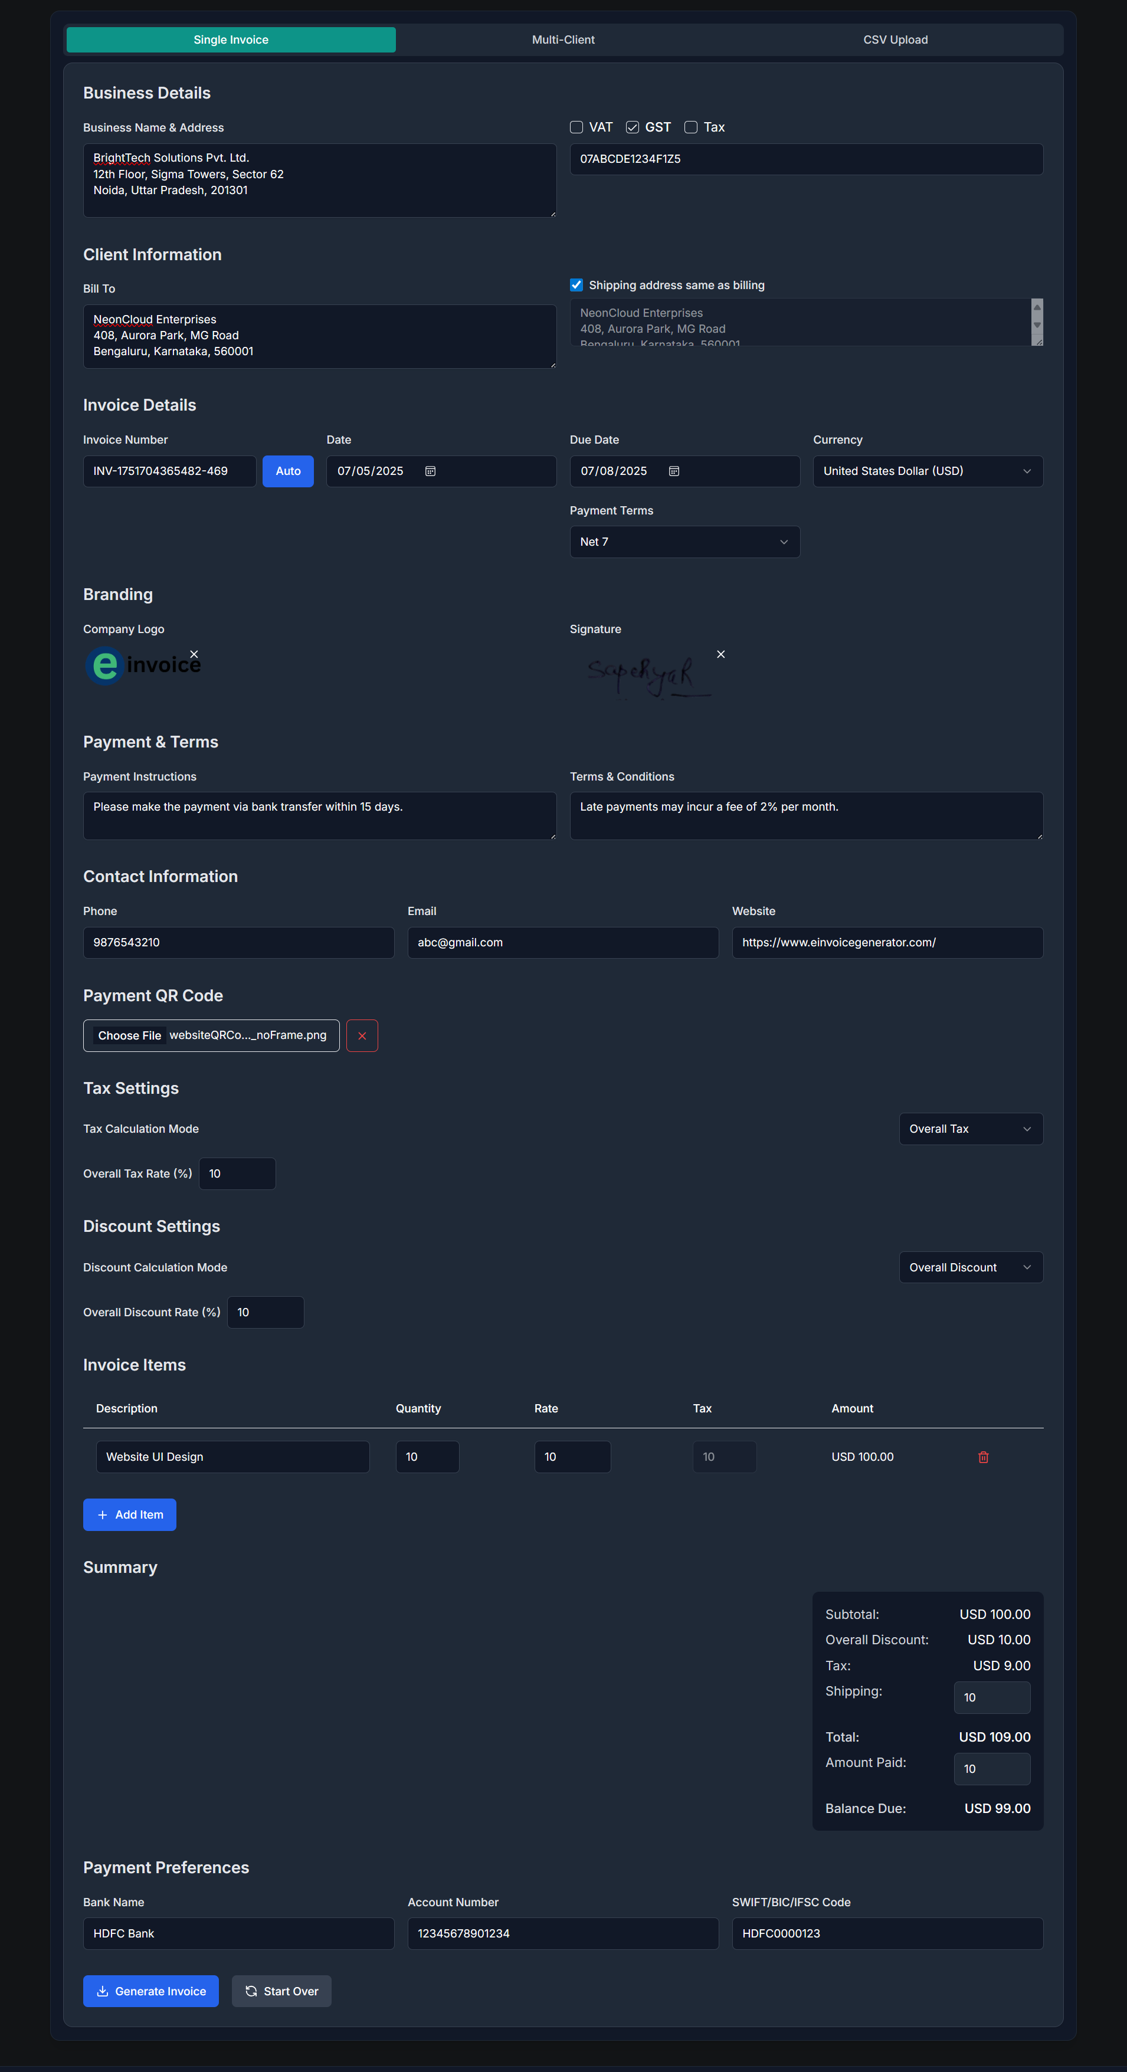
Task: Click the Shipping amount field in Summary
Action: (991, 1697)
